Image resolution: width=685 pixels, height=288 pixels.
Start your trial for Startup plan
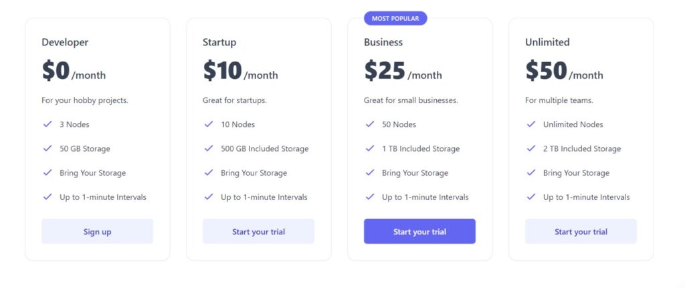tap(259, 231)
